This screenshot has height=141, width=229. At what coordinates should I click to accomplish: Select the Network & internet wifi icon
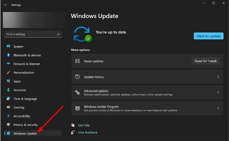(x=9, y=64)
